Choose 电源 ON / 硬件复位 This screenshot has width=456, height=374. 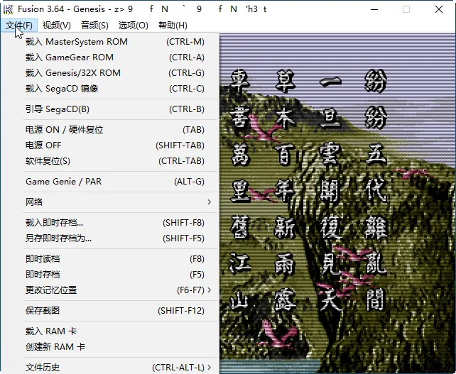65,130
